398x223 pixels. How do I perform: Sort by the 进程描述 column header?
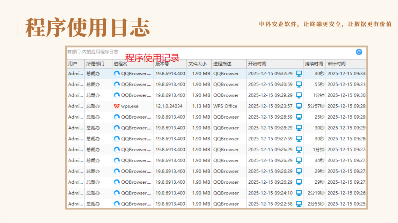click(x=229, y=64)
